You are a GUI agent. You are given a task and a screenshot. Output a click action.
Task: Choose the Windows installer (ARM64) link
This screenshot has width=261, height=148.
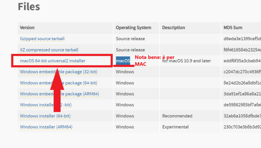46,127
